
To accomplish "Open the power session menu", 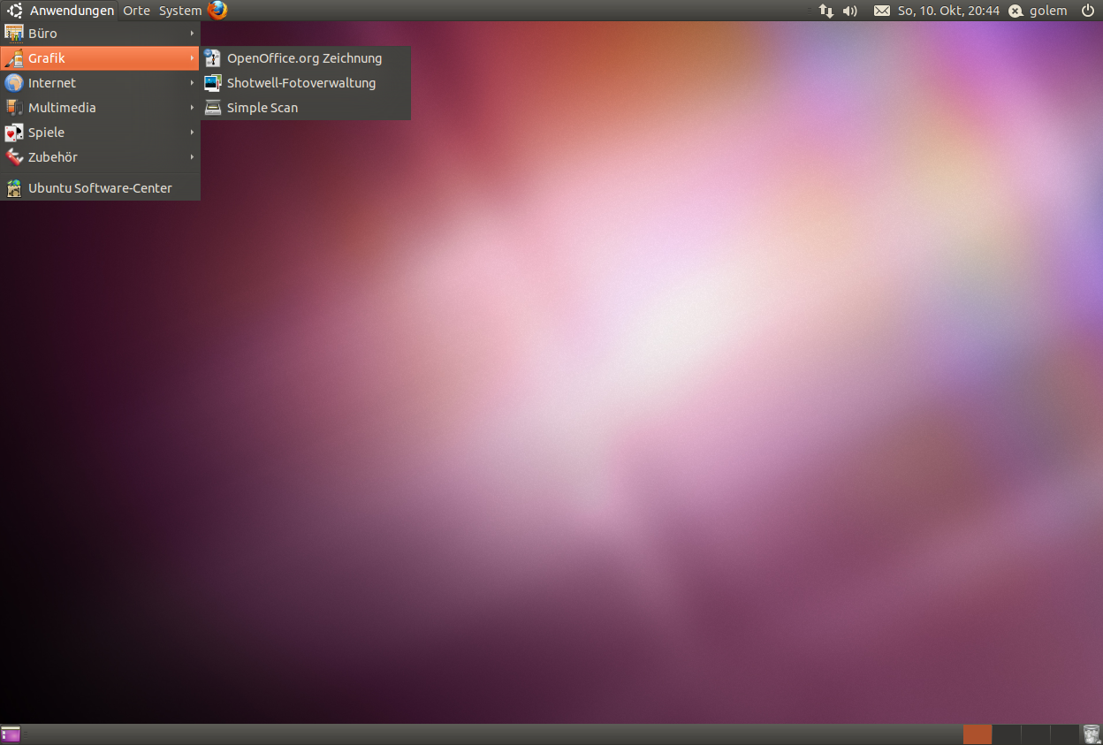I will click(x=1087, y=11).
